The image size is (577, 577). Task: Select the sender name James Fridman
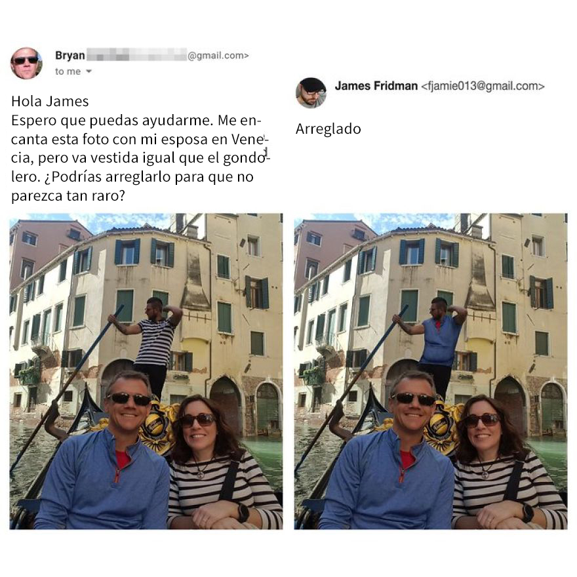(376, 86)
